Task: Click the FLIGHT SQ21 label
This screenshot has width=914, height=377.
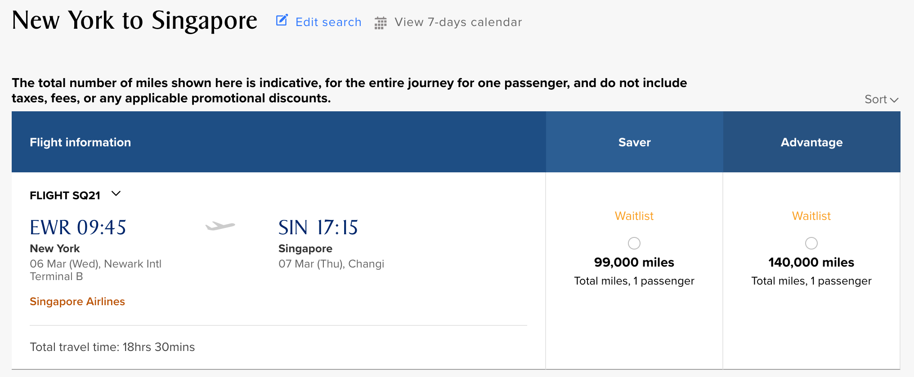Action: pyautogui.click(x=65, y=196)
